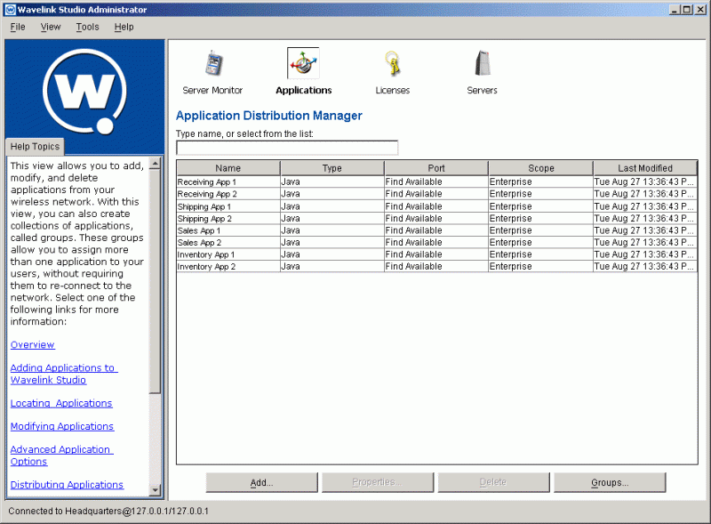
Task: Sort by the Type column header
Action: tap(332, 168)
